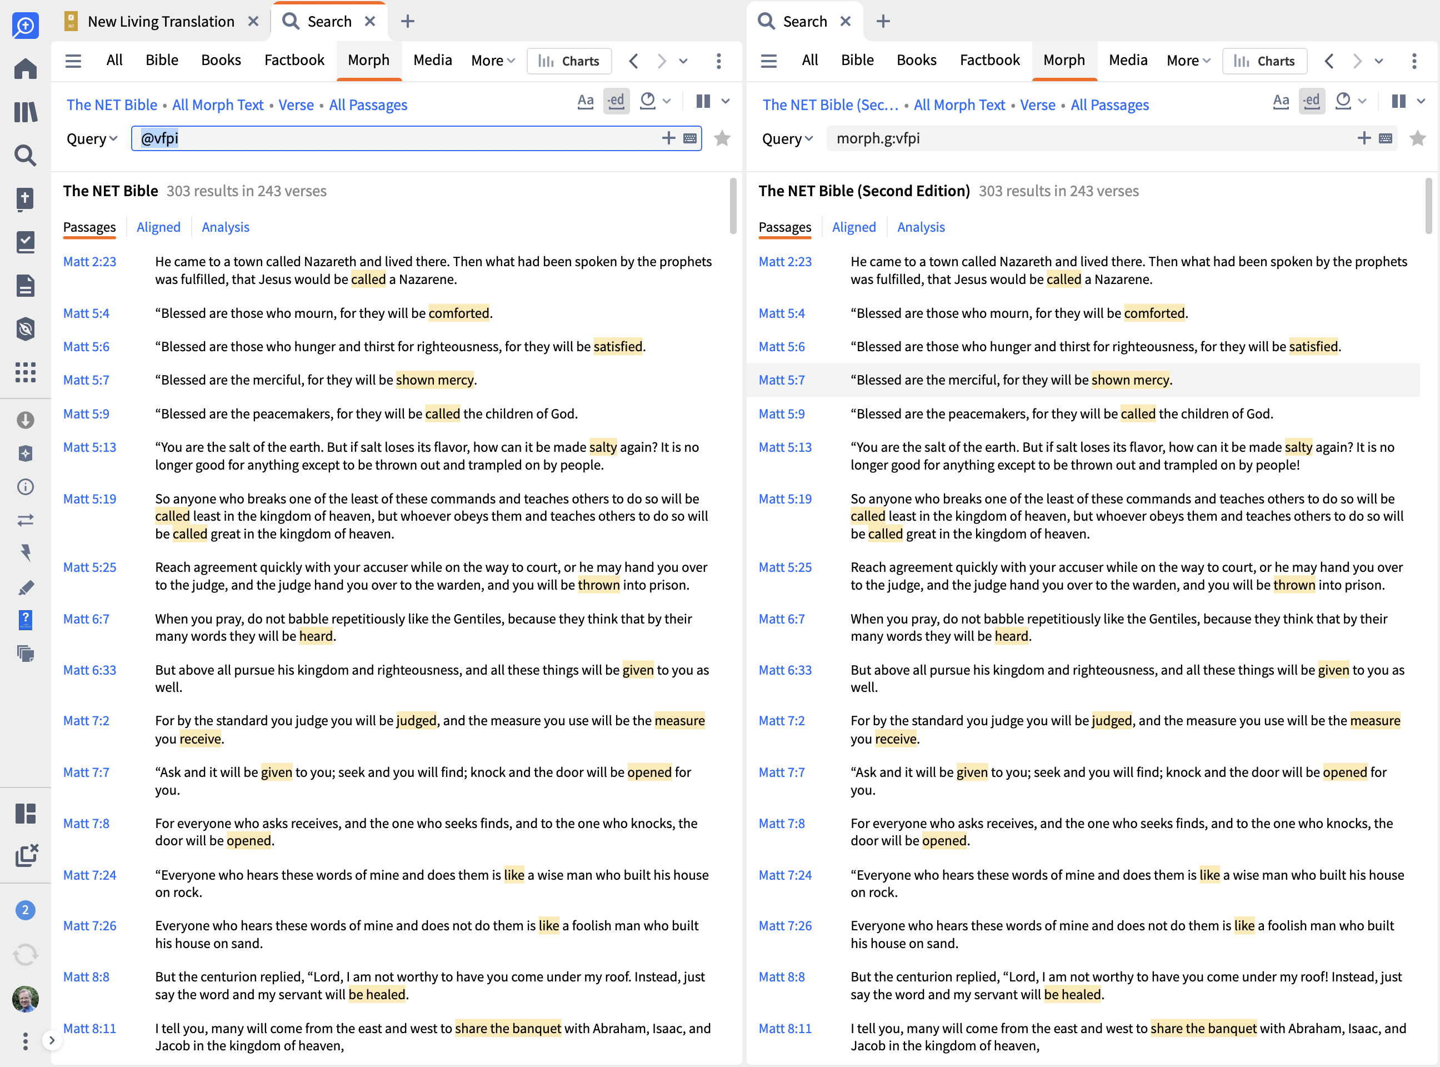Click the swap arrows icon in sidebar
Viewport: 1440px width, 1067px height.
pyautogui.click(x=25, y=519)
